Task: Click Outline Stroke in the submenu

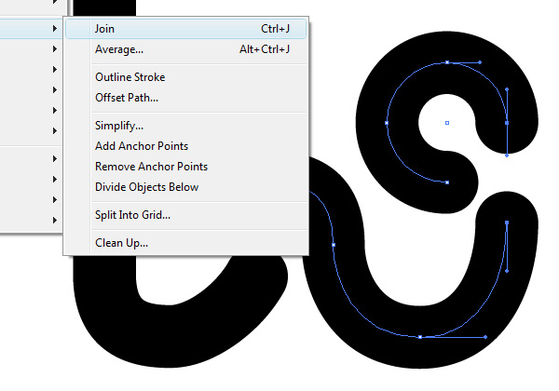Action: point(185,77)
